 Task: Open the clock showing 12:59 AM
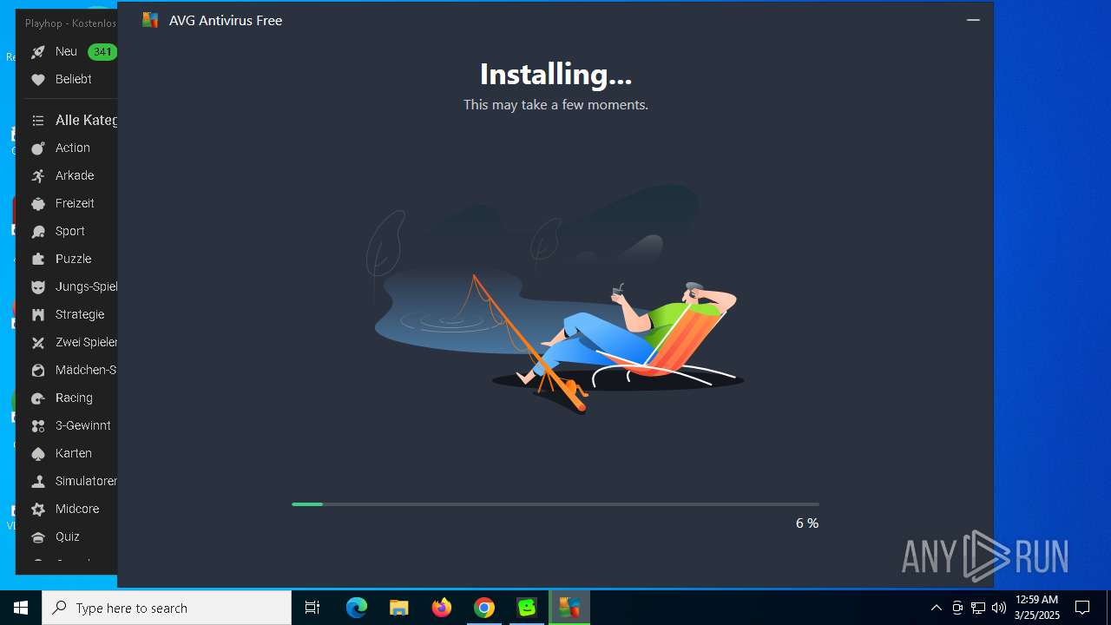[1037, 608]
